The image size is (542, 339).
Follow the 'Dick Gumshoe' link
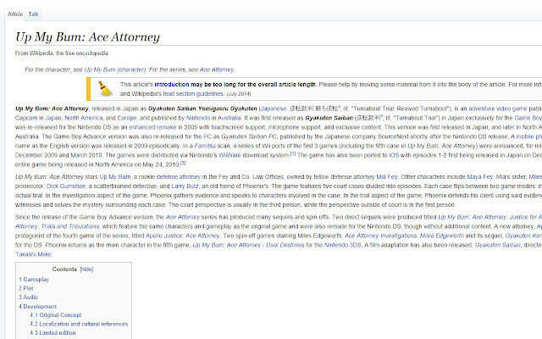(x=66, y=186)
